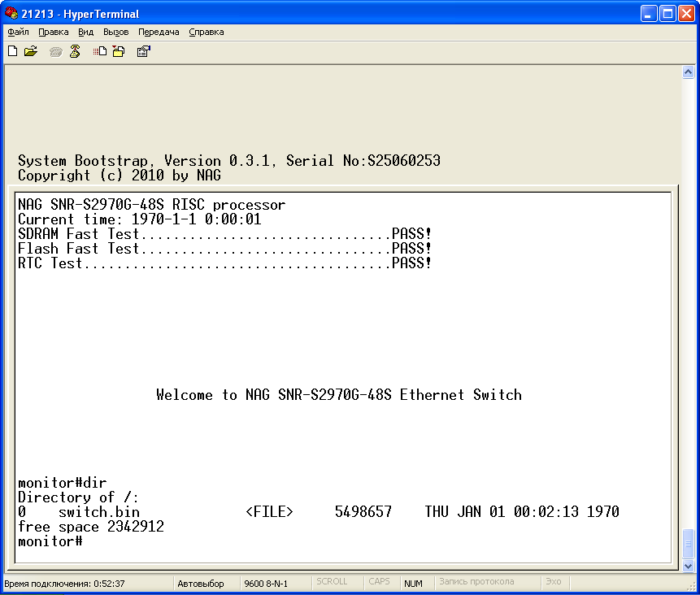Click the Open file folder toolbar icon
Image resolution: width=700 pixels, height=595 pixels.
pos(31,52)
